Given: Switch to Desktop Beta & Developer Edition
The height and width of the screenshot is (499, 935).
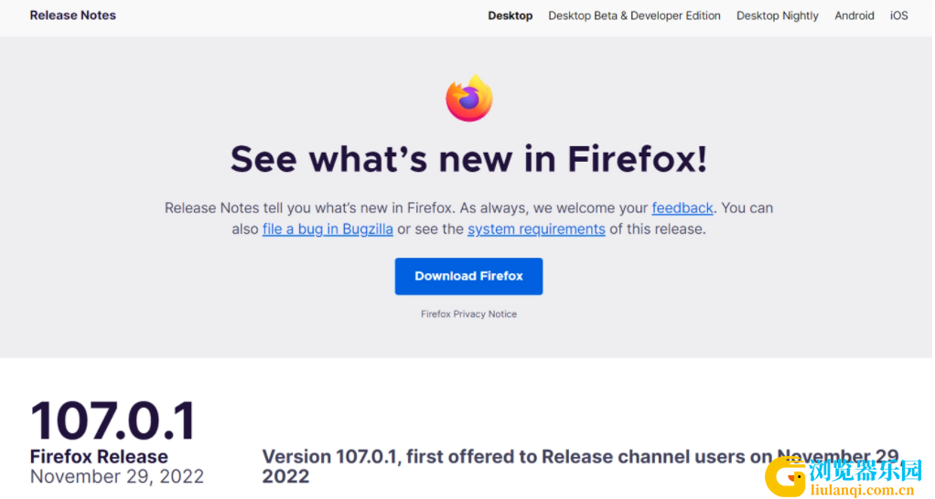Looking at the screenshot, I should tap(634, 16).
